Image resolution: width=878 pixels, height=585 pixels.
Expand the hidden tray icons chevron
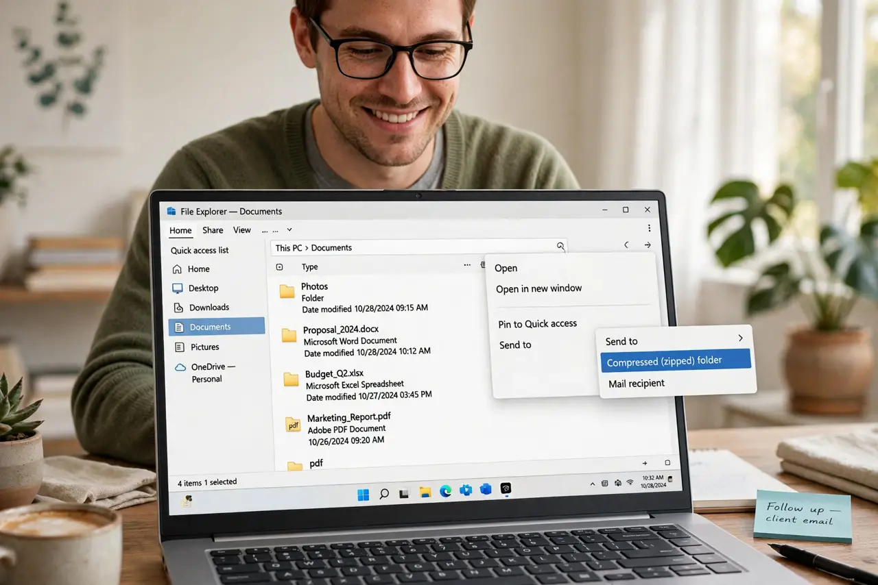pos(593,484)
